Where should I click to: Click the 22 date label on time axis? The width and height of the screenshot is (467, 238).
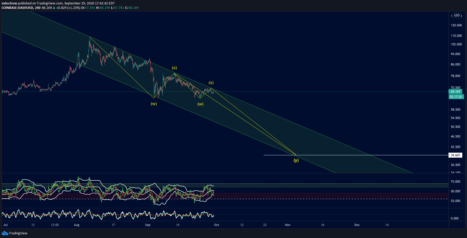[x=265, y=225]
